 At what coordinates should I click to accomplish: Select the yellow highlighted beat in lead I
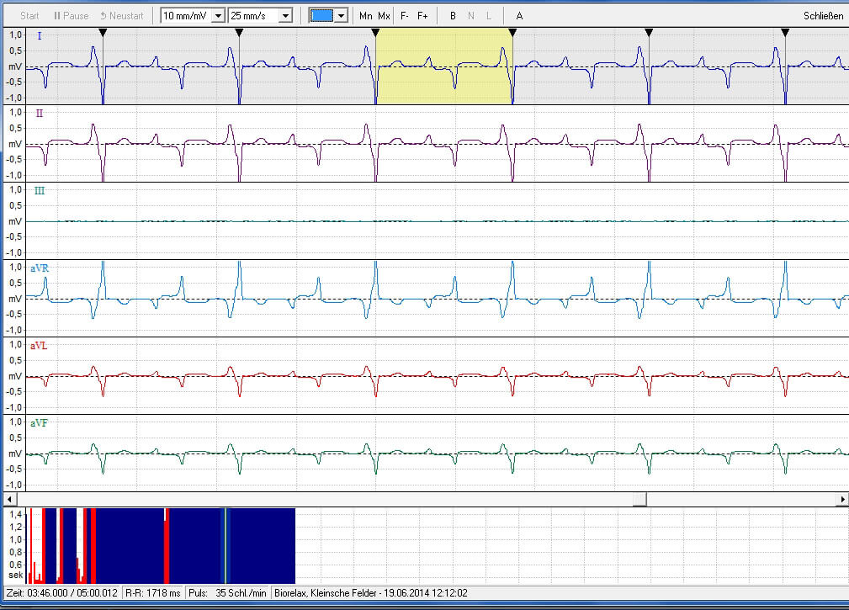(444, 66)
